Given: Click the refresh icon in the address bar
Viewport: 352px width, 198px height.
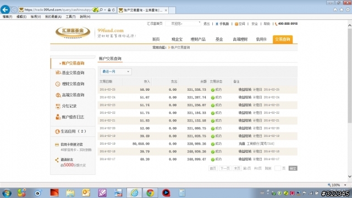Looking at the screenshot, I should point(114,10).
